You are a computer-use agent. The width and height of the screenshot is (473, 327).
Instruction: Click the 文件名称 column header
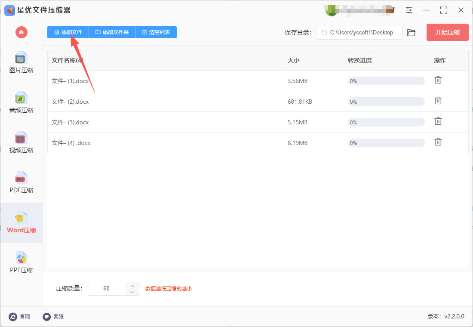pyautogui.click(x=67, y=60)
